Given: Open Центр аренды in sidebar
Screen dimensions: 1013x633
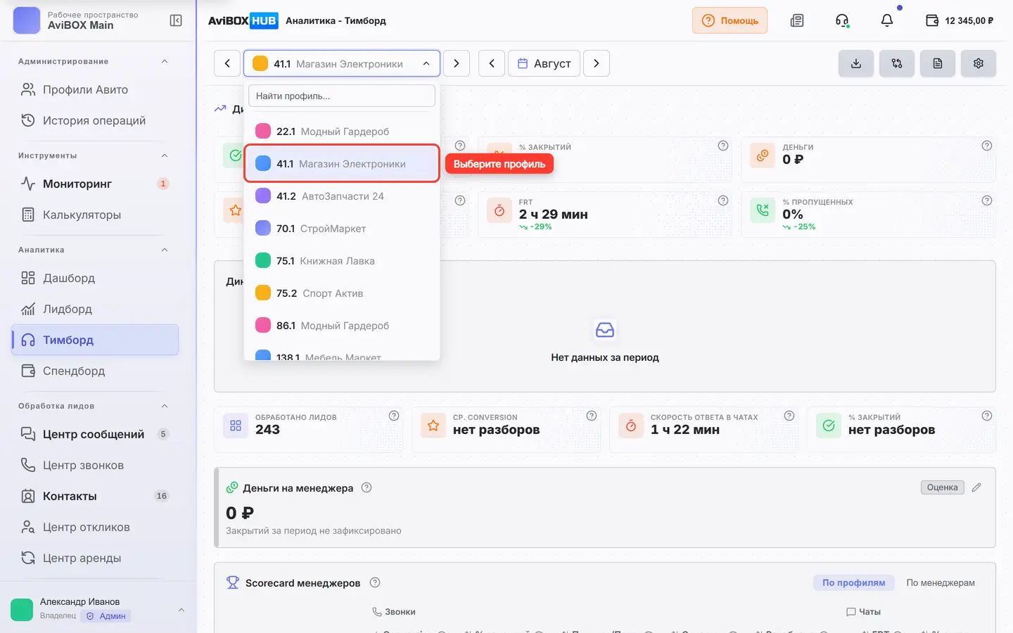Looking at the screenshot, I should [x=95, y=558].
